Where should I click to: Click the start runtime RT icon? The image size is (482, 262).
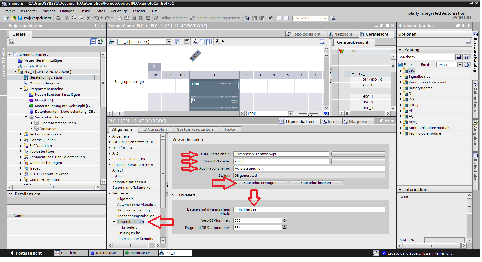pos(148,18)
